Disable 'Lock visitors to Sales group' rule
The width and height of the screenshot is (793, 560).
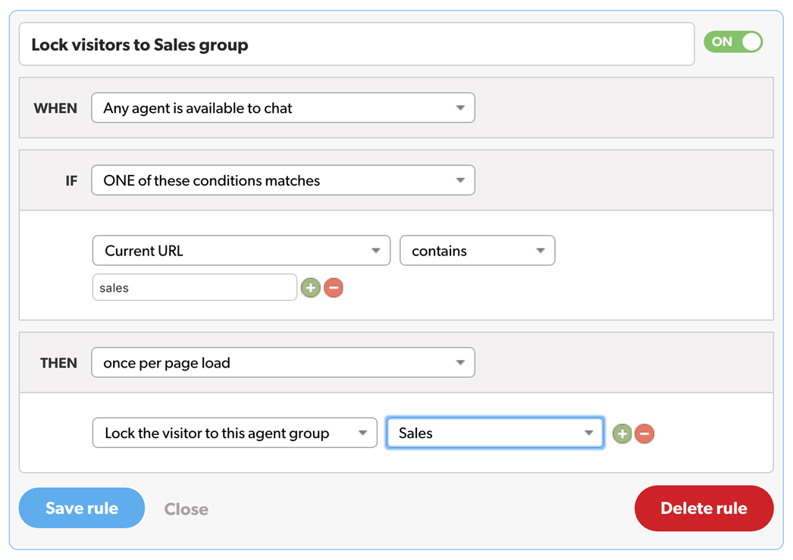pyautogui.click(x=732, y=42)
